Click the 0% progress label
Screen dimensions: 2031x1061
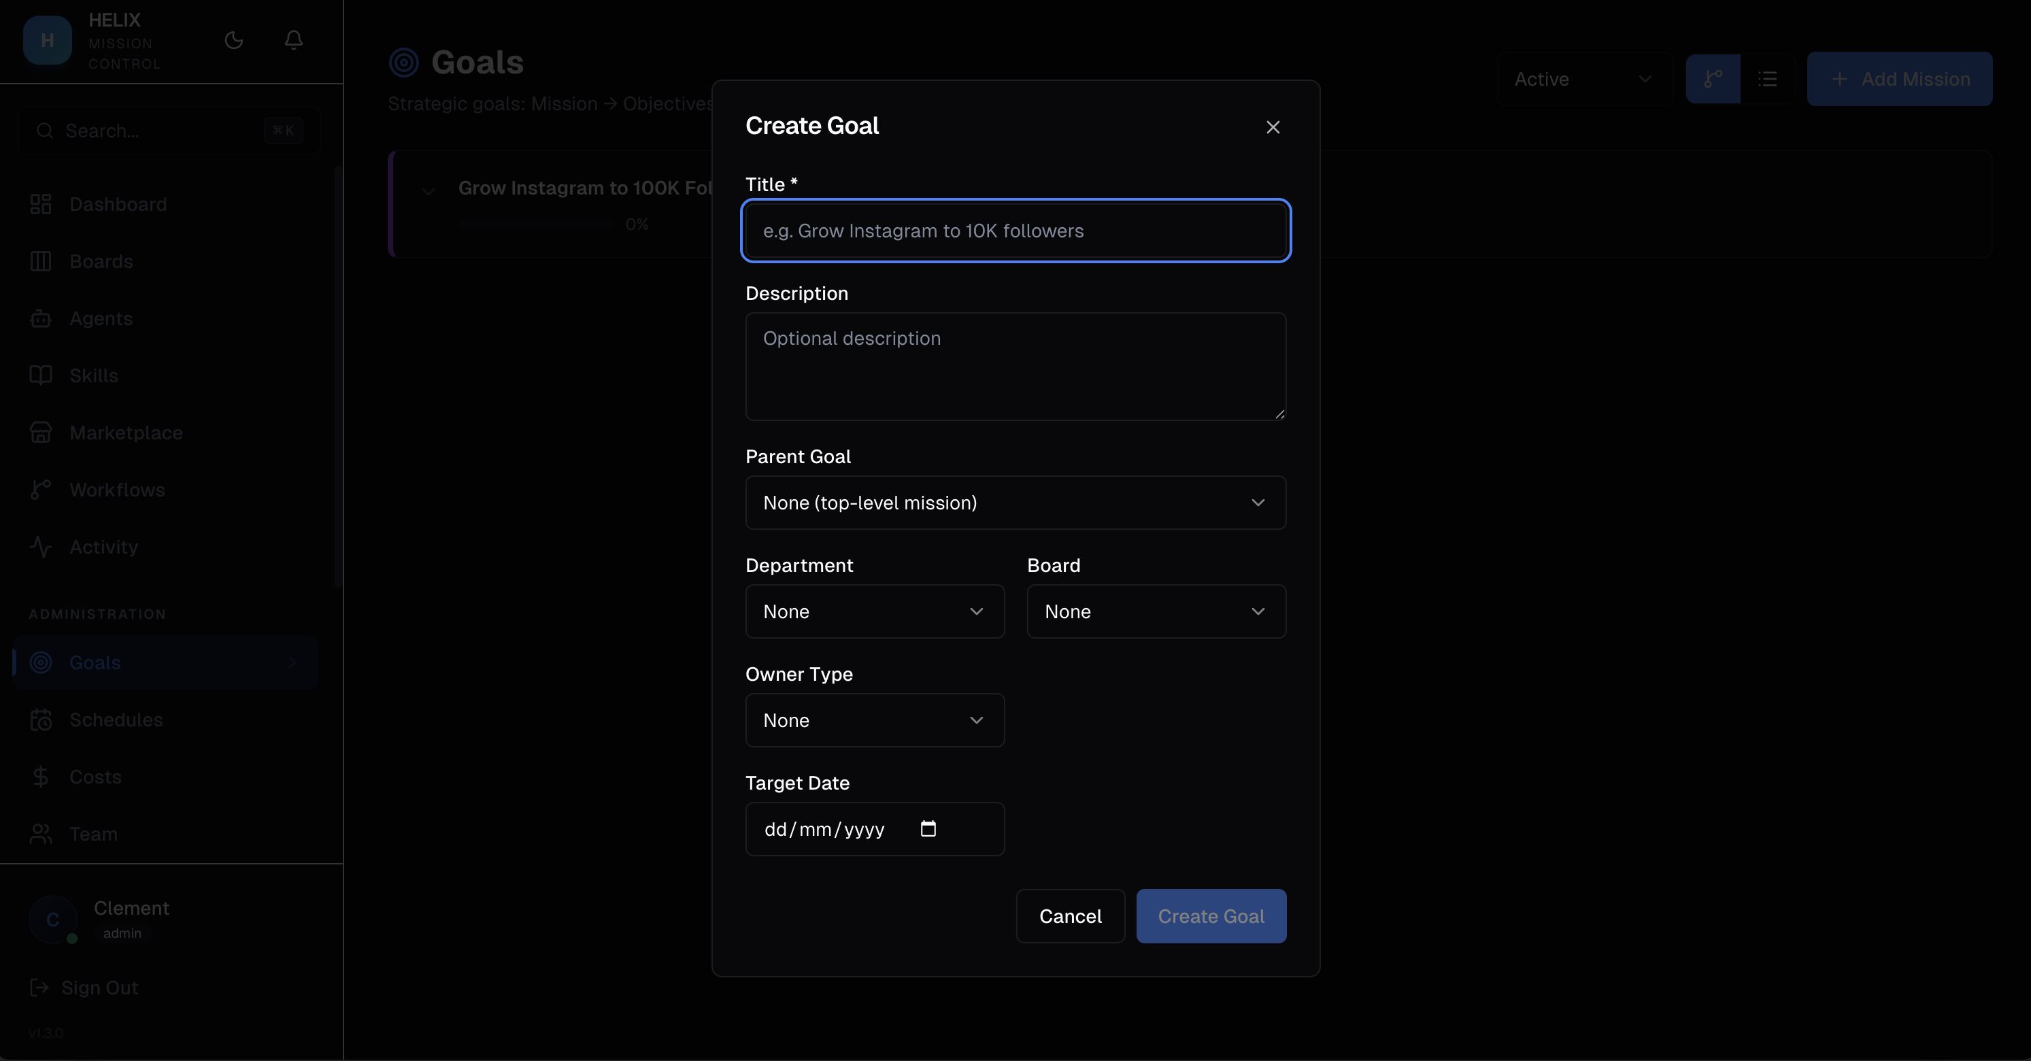pos(636,224)
